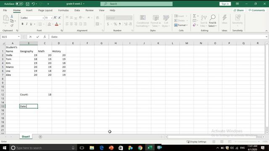Click Increase Font Size icon

pos(55,18)
